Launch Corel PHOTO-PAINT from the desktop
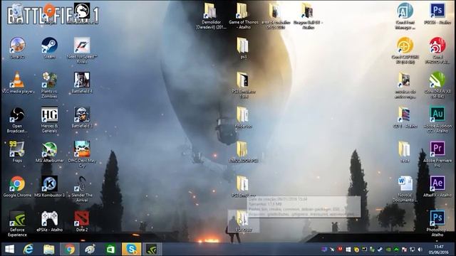Viewport: 456px width, 256px height. (437, 50)
